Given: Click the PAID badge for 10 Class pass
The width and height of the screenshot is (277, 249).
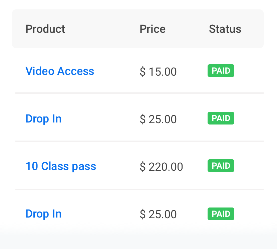Looking at the screenshot, I should (x=221, y=166).
